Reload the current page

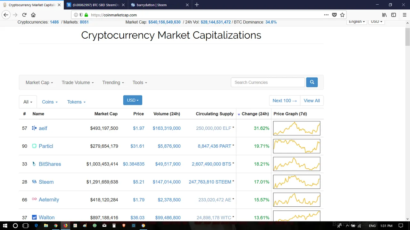[x=24, y=15]
